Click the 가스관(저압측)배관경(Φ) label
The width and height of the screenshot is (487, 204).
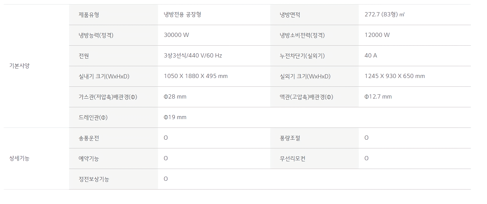(x=108, y=97)
